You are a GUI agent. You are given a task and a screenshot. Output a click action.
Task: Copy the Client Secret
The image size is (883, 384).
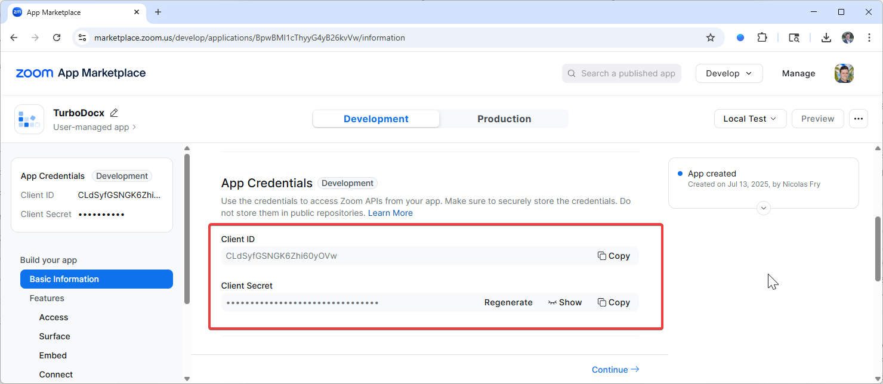(x=614, y=302)
